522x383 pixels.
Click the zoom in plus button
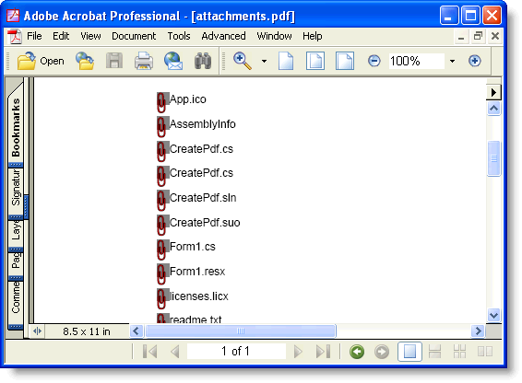[474, 61]
